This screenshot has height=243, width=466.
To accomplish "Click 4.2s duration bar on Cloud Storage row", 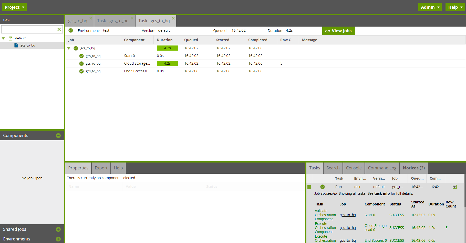I will pos(167,63).
